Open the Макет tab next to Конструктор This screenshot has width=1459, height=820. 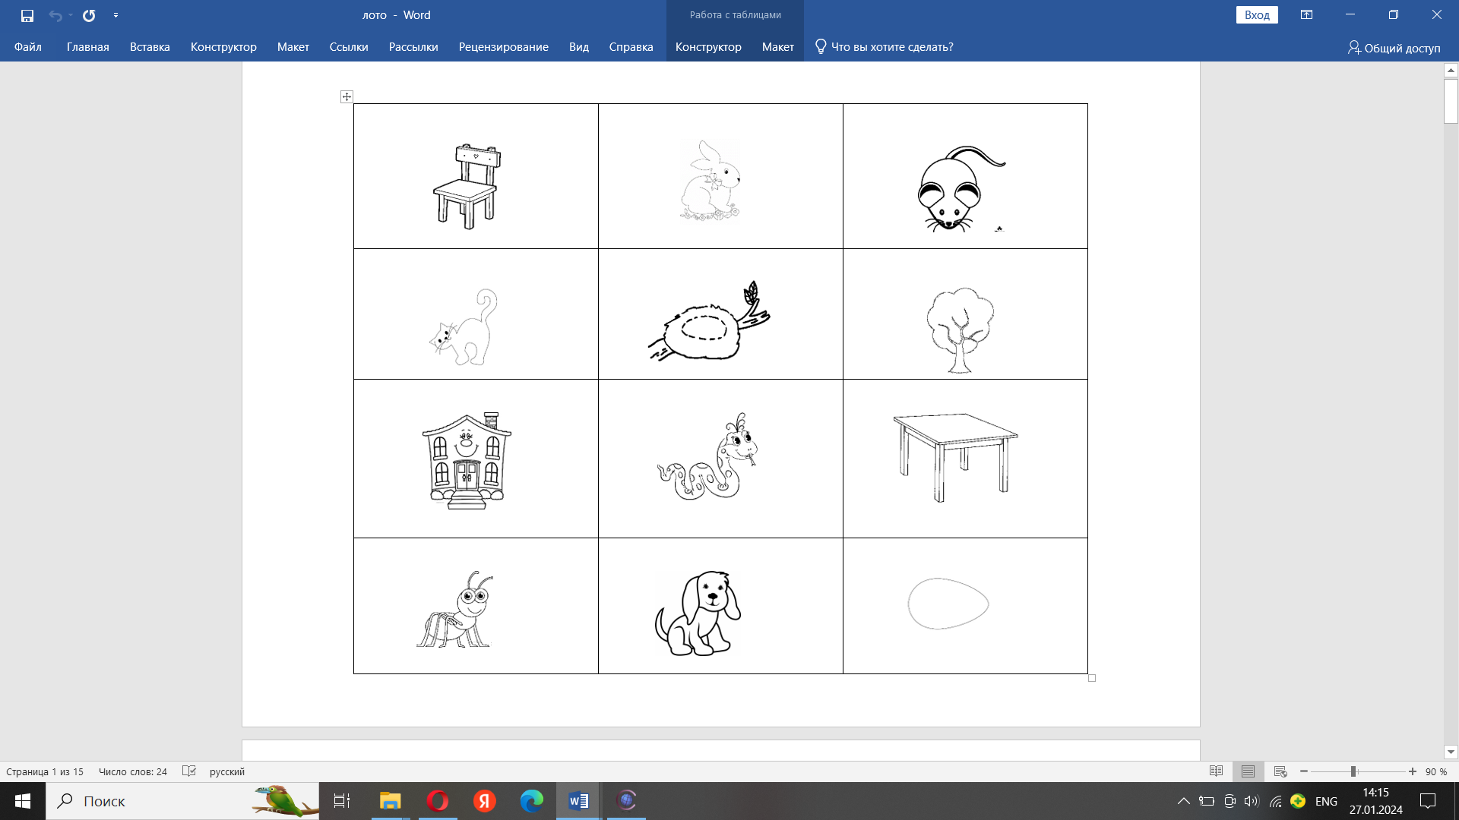pos(293,47)
